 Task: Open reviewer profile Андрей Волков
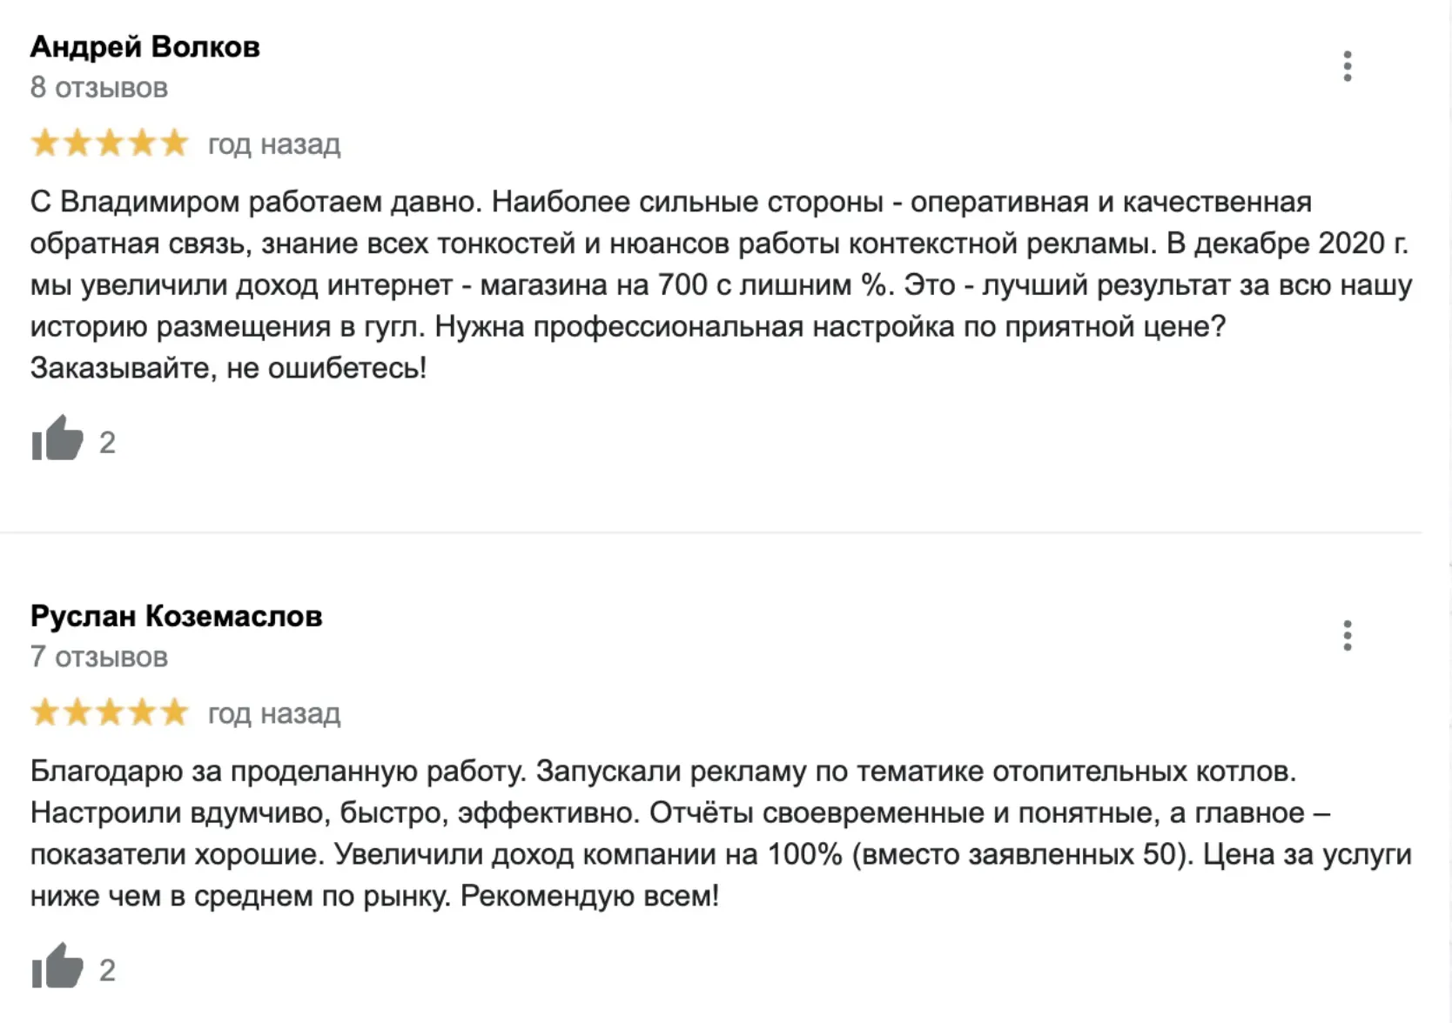coord(145,47)
